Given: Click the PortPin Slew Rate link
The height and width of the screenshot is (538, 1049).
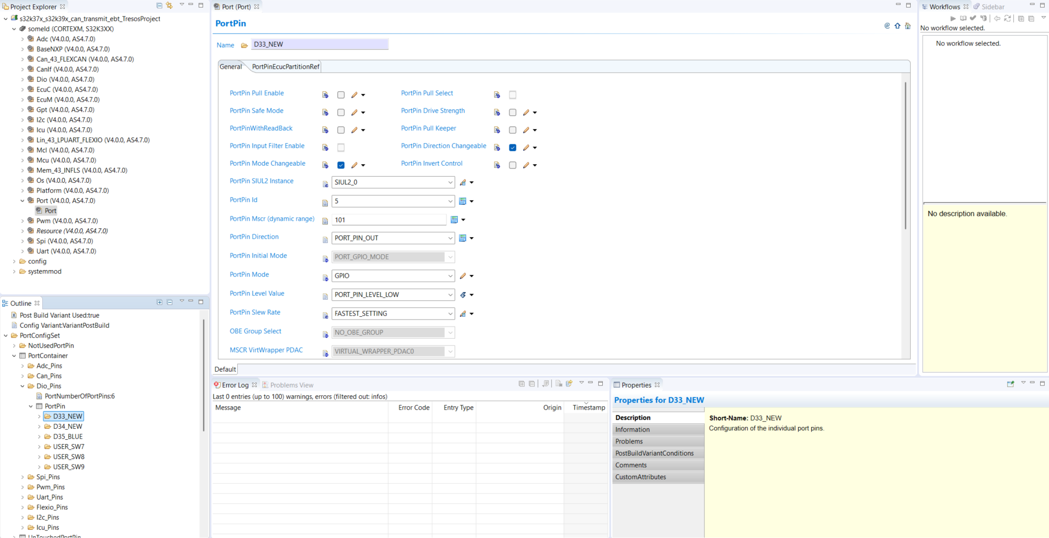Looking at the screenshot, I should tap(255, 312).
